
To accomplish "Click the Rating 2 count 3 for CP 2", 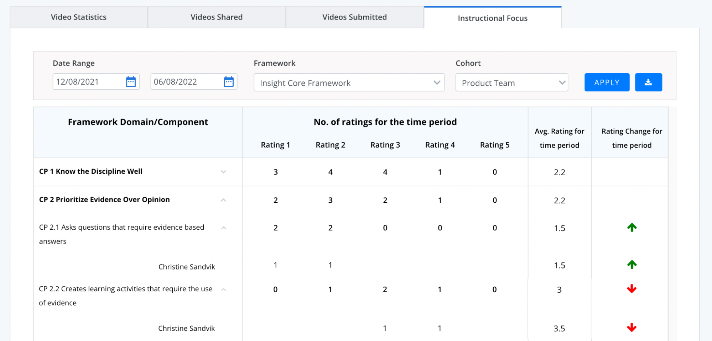I will tap(330, 200).
